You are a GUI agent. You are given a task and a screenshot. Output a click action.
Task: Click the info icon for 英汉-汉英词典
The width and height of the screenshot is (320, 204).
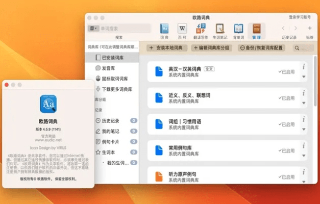click(304, 66)
